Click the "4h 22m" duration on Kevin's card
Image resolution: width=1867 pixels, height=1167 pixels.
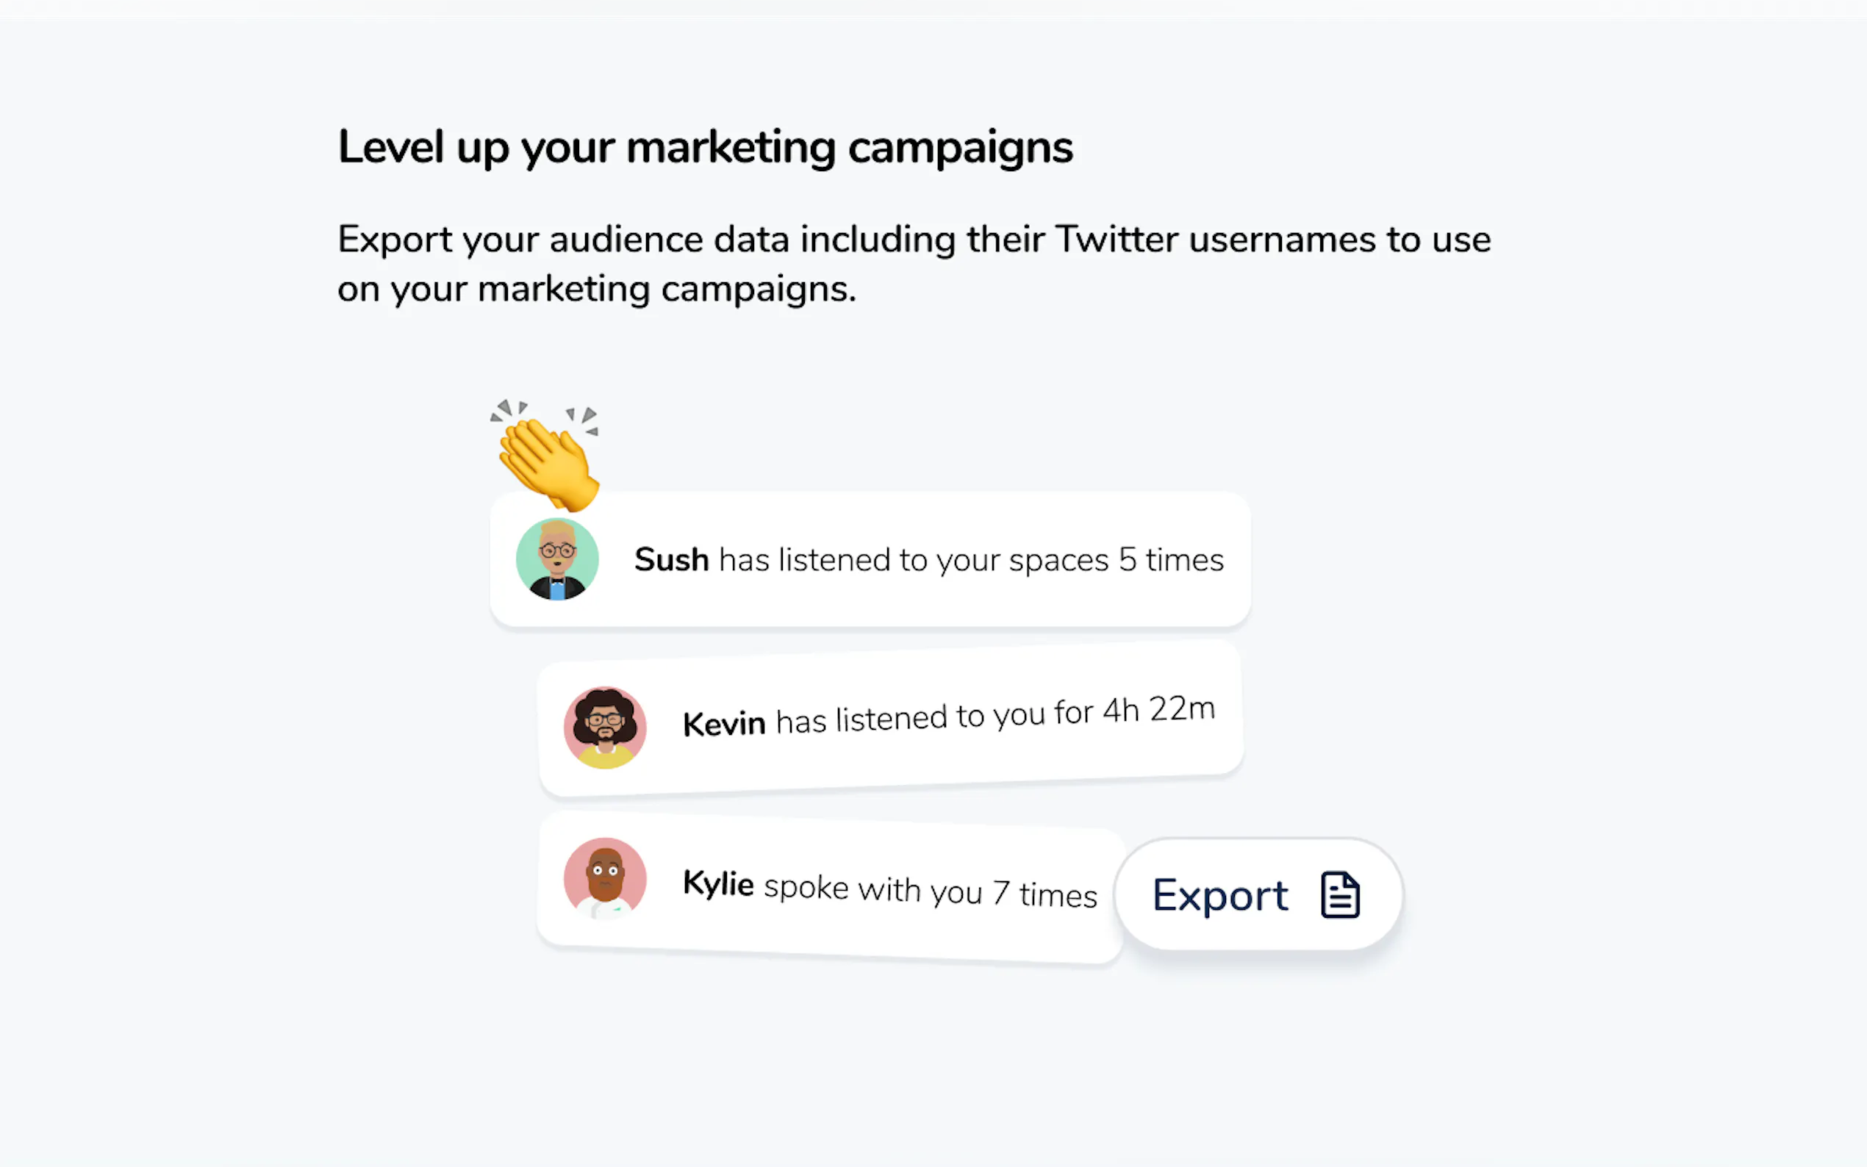[1158, 709]
